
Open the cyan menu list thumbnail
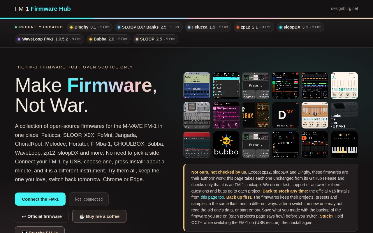coord(226,86)
